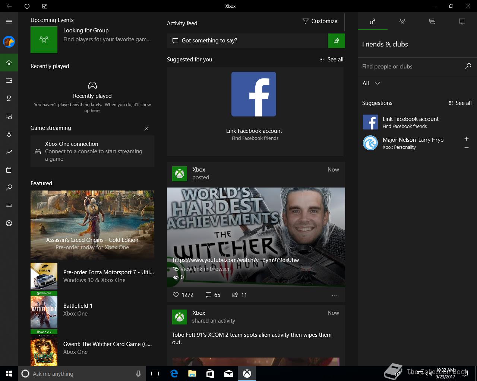Image resolution: width=477 pixels, height=381 pixels.
Task: Open Microsoft Store from taskbar
Action: [210, 374]
